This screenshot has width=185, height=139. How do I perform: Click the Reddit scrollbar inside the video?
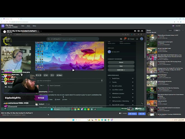coord(145,50)
